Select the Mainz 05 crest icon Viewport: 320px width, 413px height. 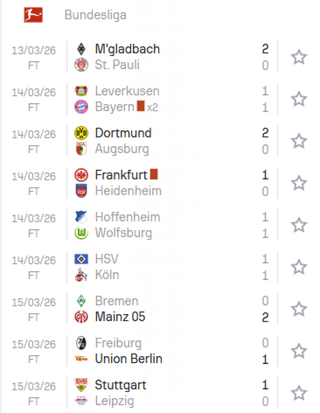tap(81, 317)
